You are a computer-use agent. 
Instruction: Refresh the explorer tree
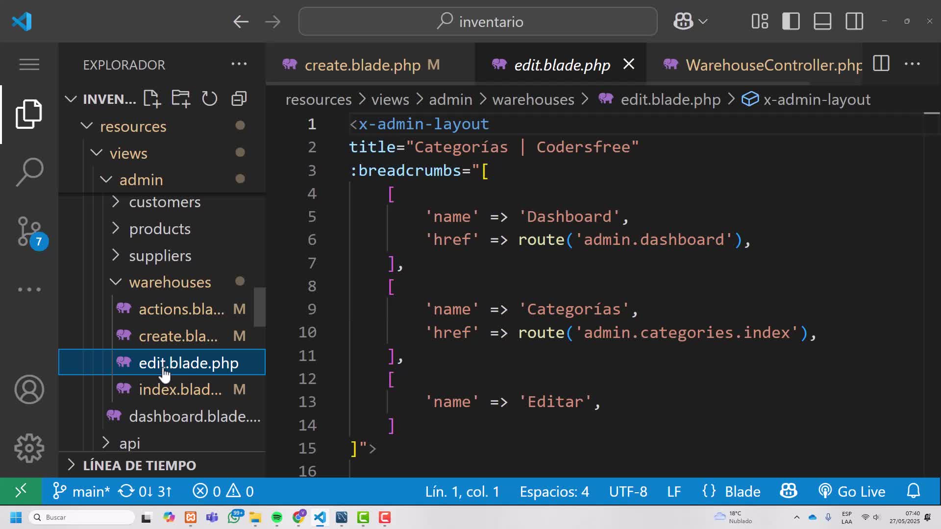(209, 99)
